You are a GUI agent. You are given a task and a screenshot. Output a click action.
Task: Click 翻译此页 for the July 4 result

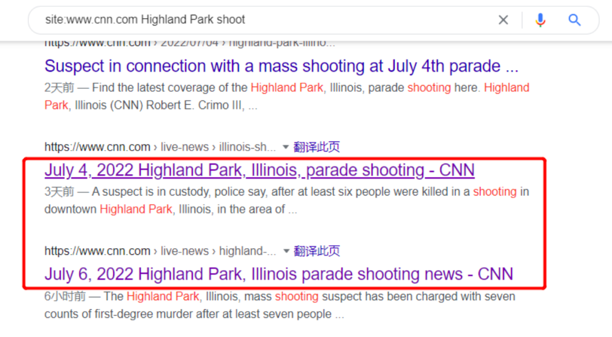coord(317,147)
